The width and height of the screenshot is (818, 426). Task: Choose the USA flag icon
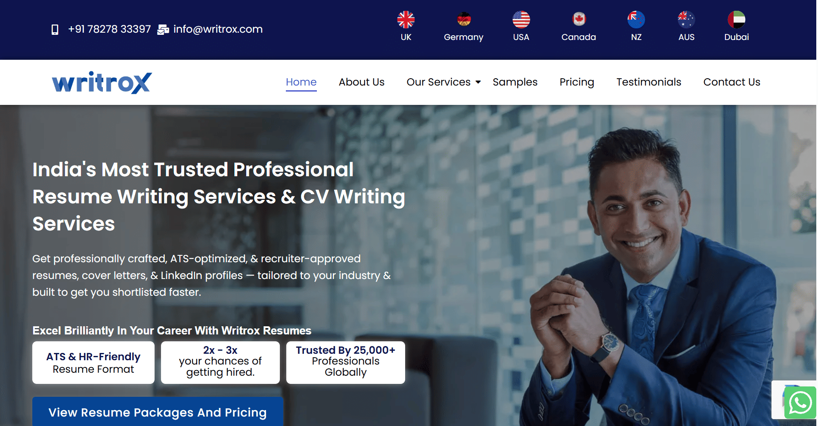(x=521, y=19)
